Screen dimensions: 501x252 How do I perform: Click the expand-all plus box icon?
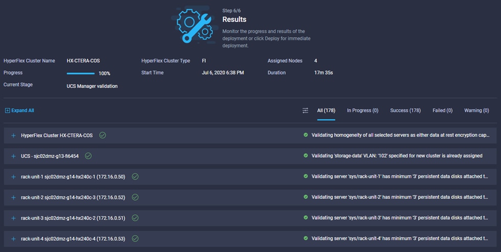7,110
